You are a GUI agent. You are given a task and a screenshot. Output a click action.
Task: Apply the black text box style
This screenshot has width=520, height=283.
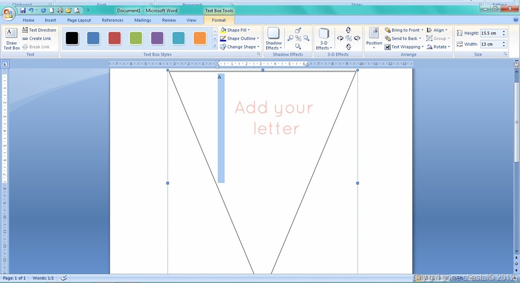[72, 38]
